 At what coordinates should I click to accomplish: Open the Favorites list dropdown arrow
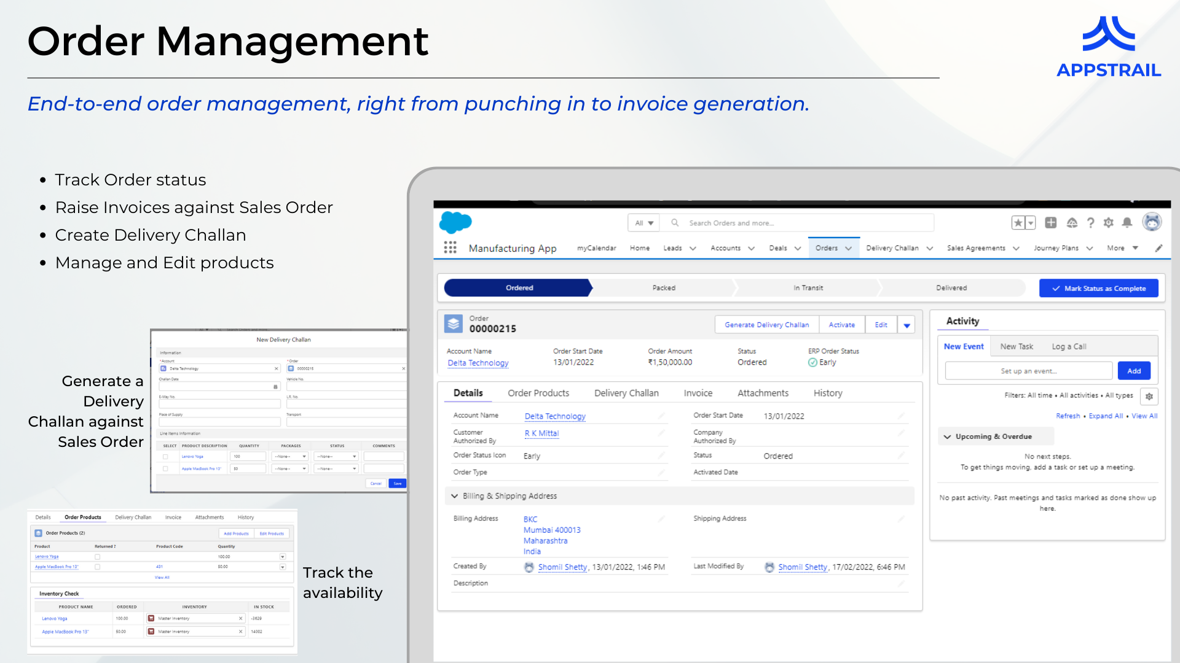[x=1031, y=223]
